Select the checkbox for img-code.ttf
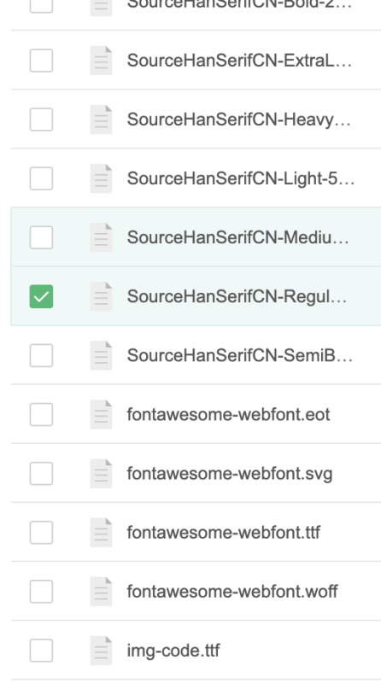381x683 pixels. tap(41, 651)
